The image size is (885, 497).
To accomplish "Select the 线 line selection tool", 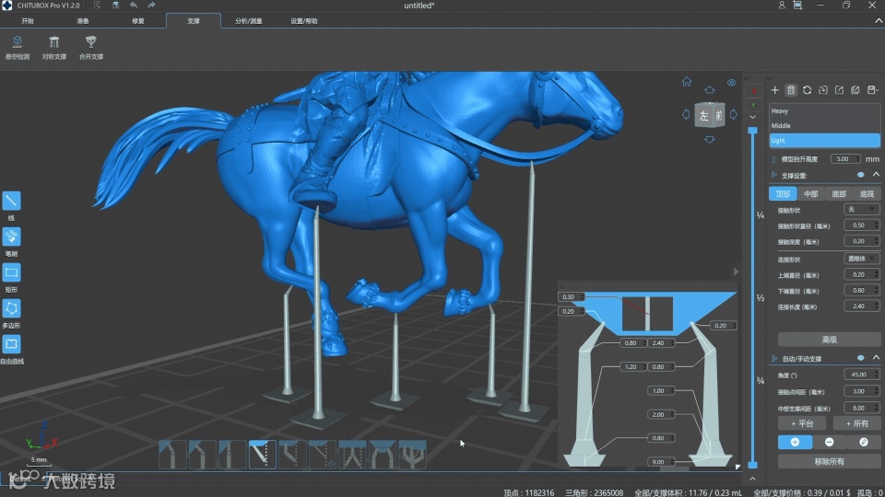I will (x=11, y=201).
